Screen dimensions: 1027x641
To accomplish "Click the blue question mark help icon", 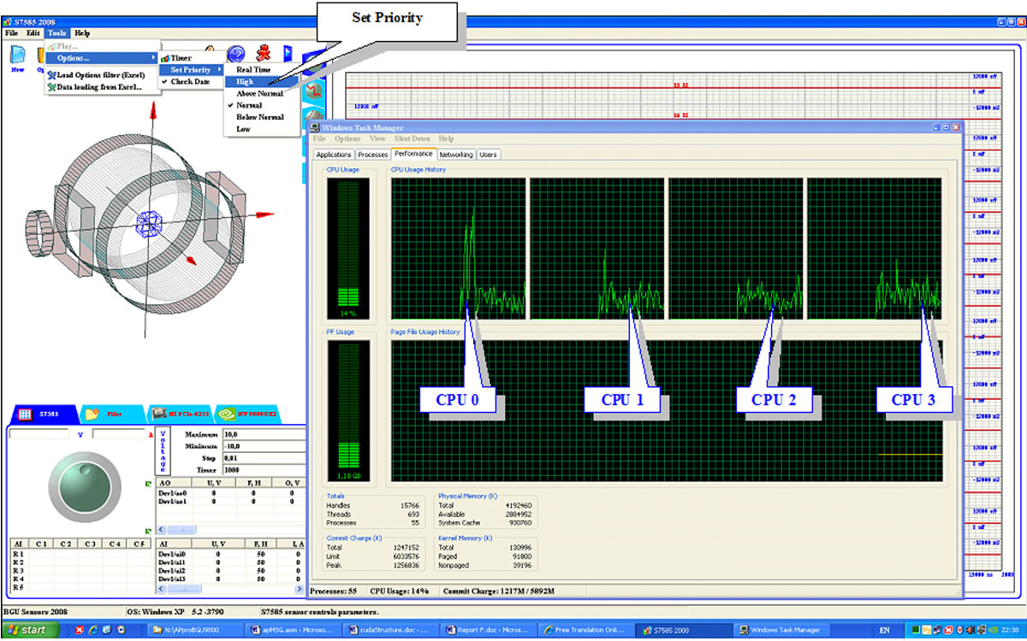I will pos(236,54).
